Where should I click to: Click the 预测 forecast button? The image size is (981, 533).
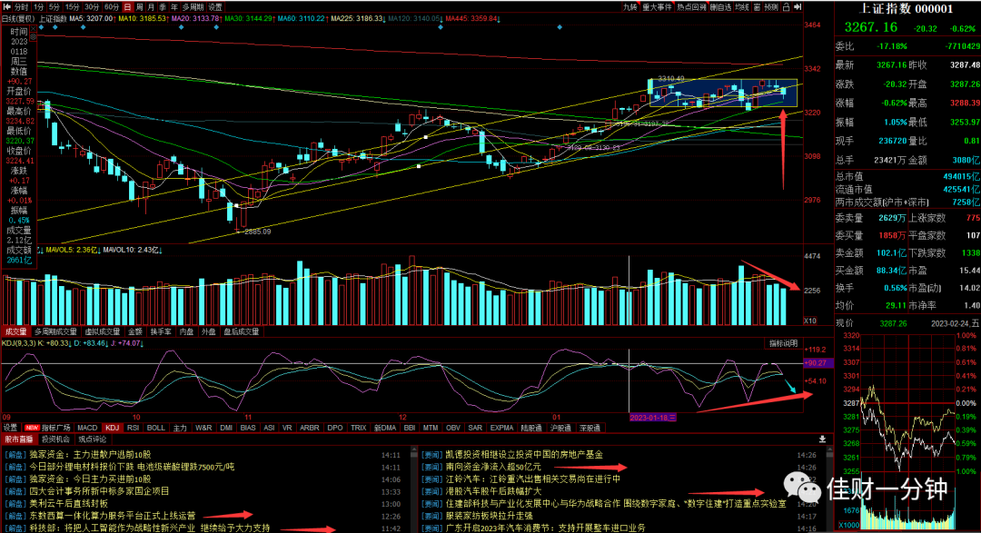771,7
